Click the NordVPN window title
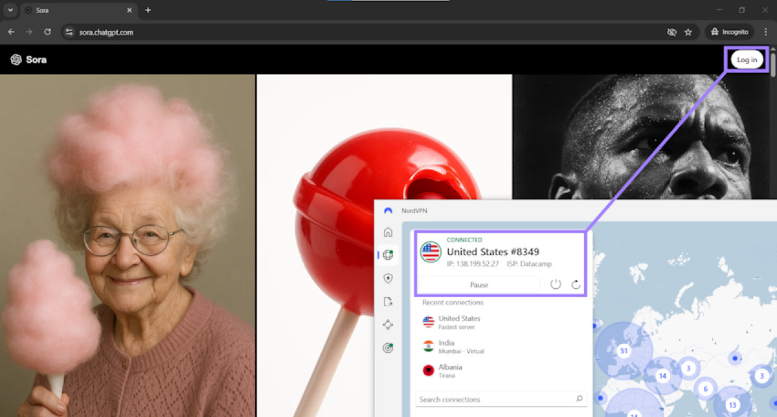This screenshot has width=777, height=417. tap(414, 210)
